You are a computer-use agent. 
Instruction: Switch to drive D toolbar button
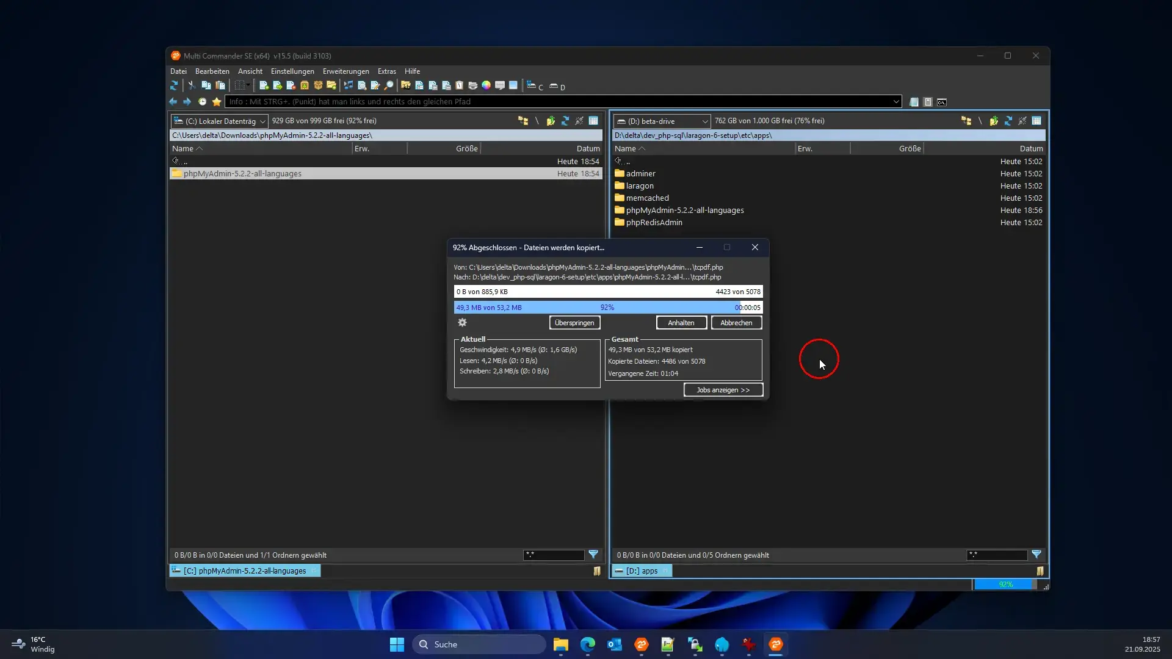(556, 86)
